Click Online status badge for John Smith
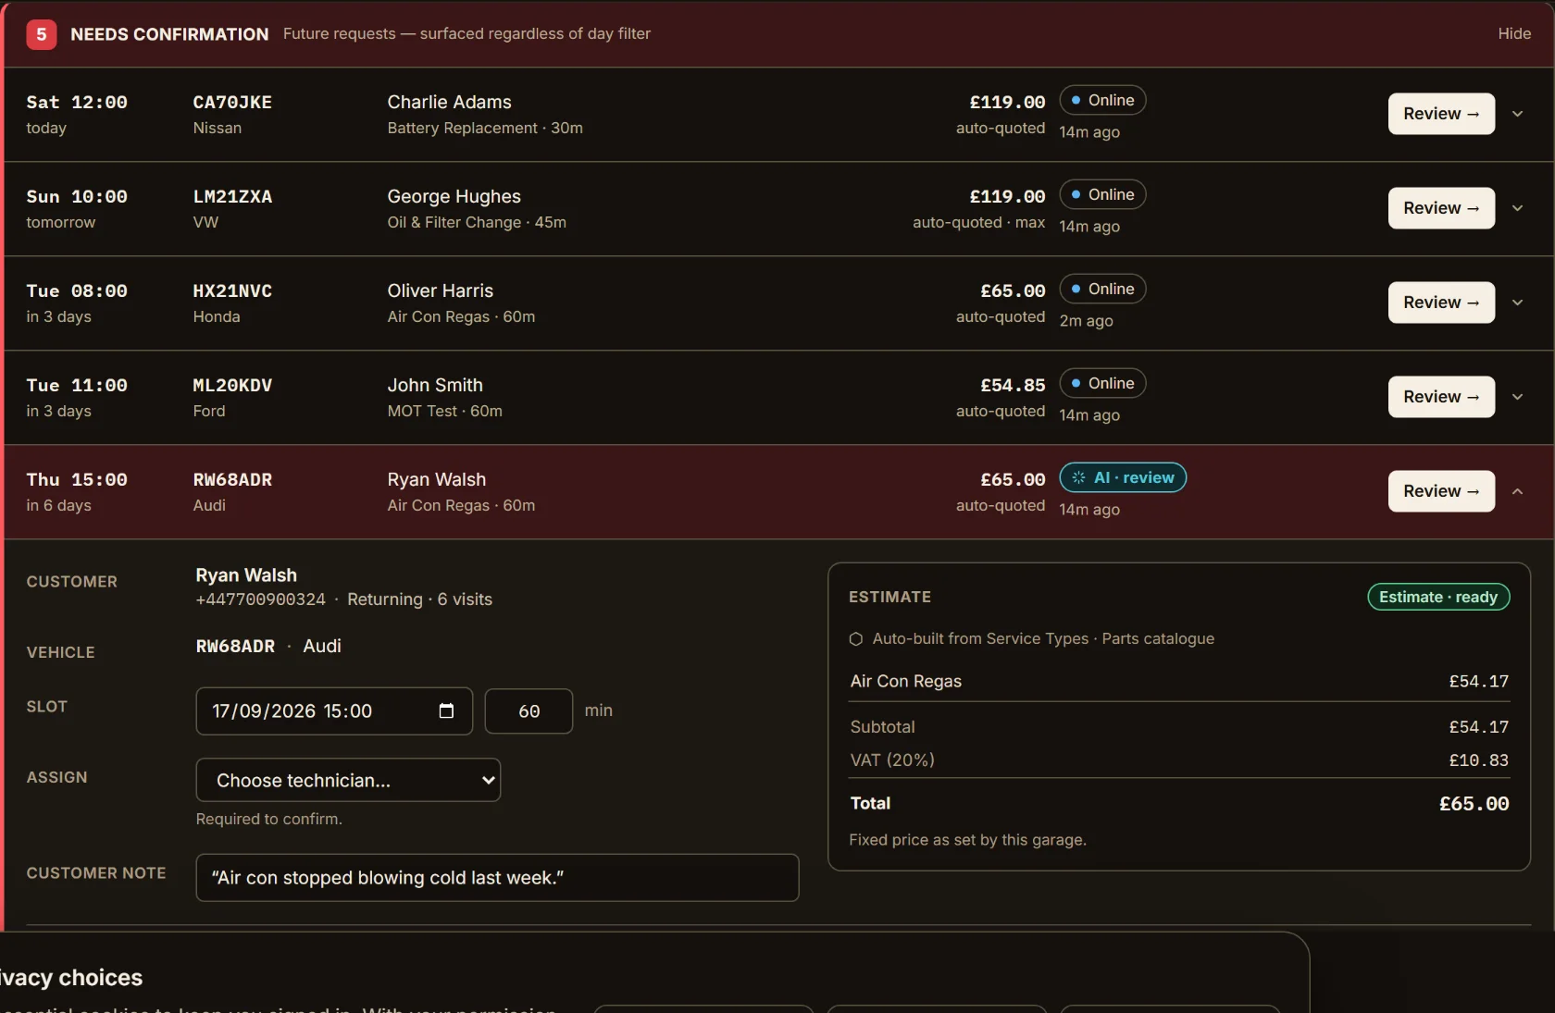 (x=1102, y=383)
